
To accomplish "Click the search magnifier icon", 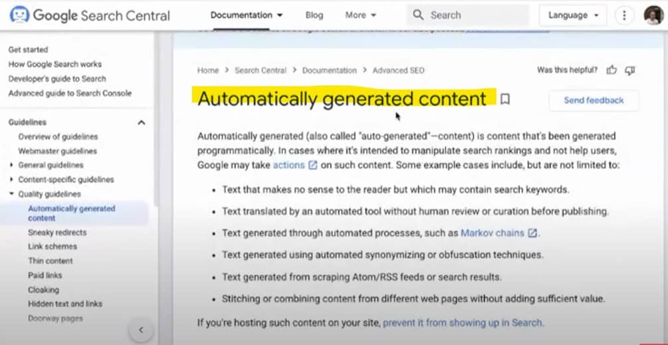I will 418,15.
